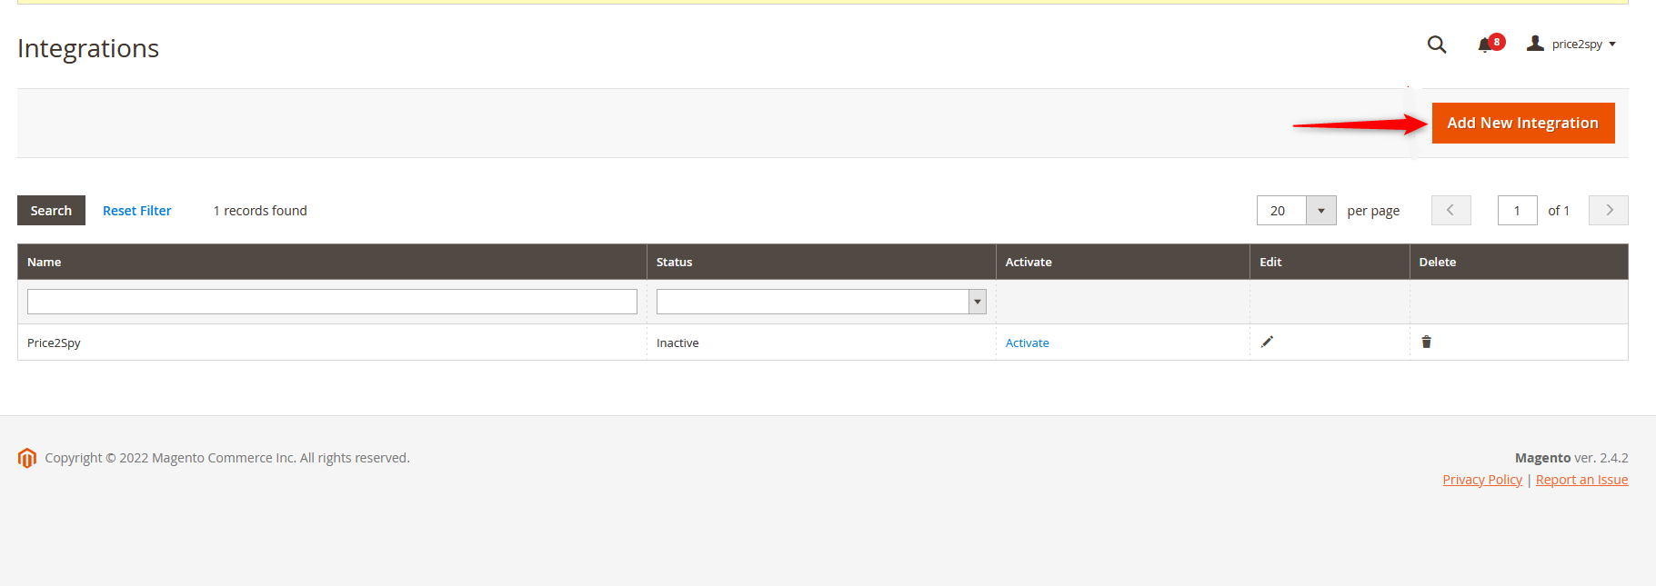Open the search magnifier icon
This screenshot has height=586, width=1656.
click(x=1437, y=44)
